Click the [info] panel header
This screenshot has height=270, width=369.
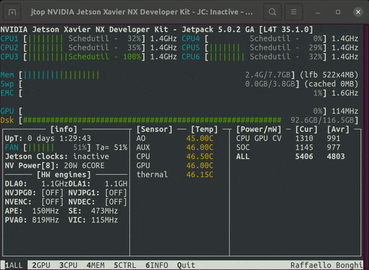pos(64,129)
